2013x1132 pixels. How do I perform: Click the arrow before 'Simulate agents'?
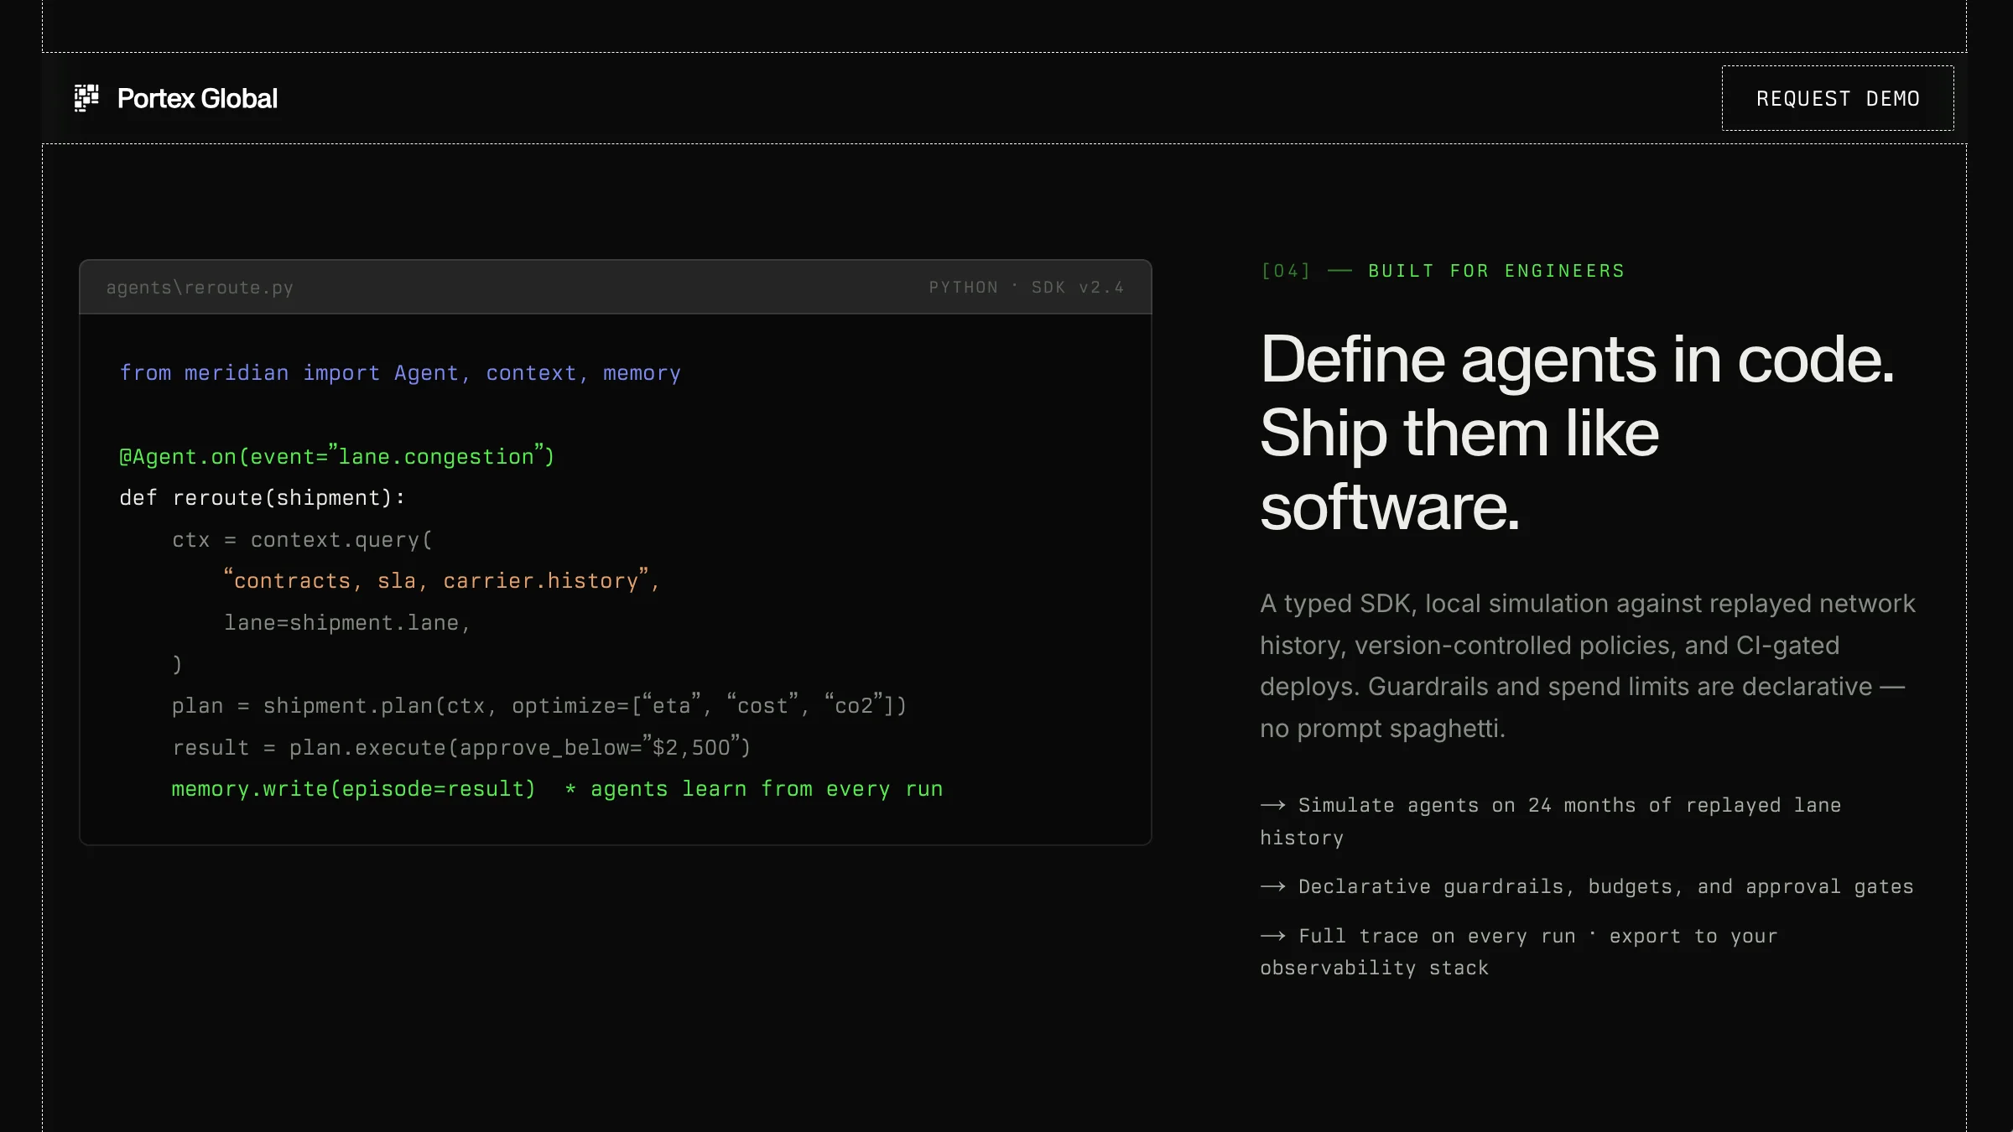1272,805
